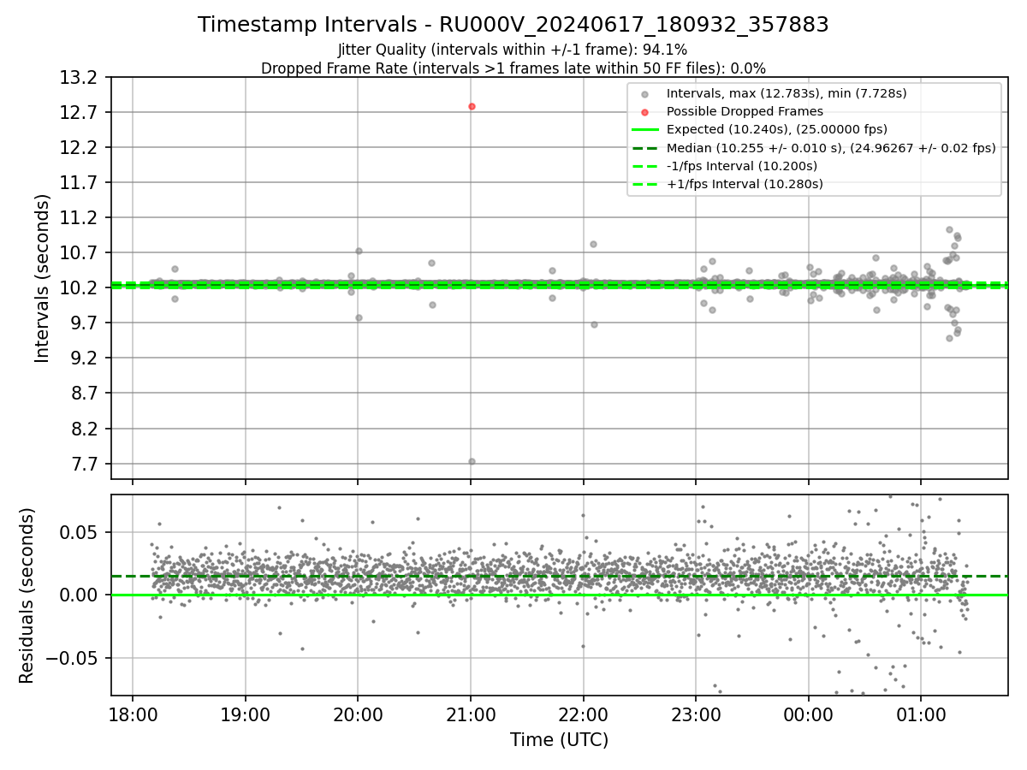Click the grey dot marker in the legend
The width and height of the screenshot is (1027, 770).
[644, 94]
